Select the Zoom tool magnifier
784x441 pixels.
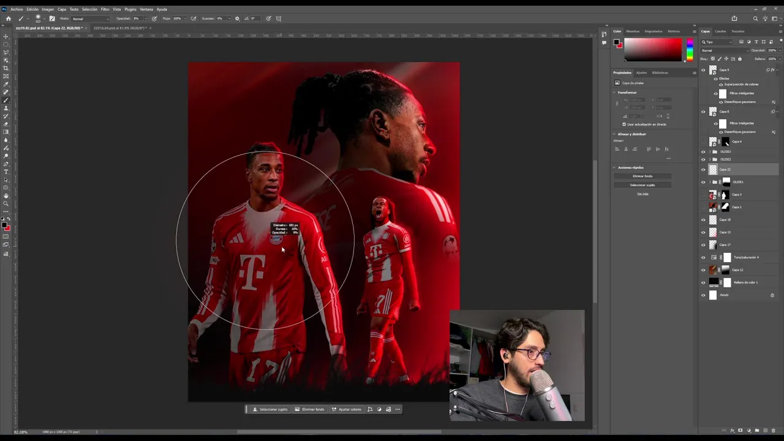click(6, 203)
